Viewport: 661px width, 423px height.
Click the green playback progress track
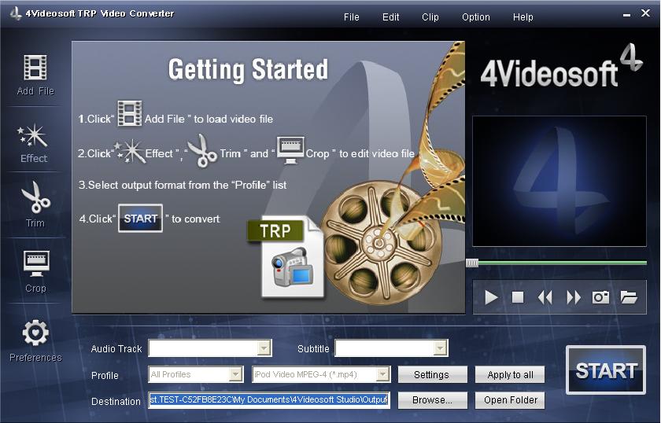click(563, 263)
